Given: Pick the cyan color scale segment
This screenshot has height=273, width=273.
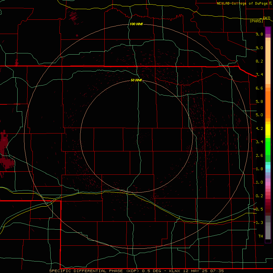Looking at the screenshot, I should click(268, 167).
